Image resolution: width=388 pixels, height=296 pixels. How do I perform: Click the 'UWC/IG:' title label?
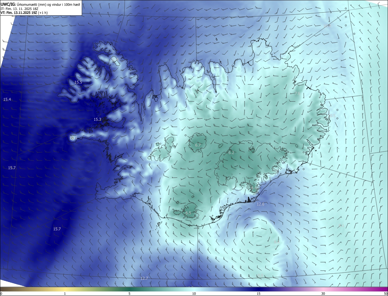click(8, 4)
